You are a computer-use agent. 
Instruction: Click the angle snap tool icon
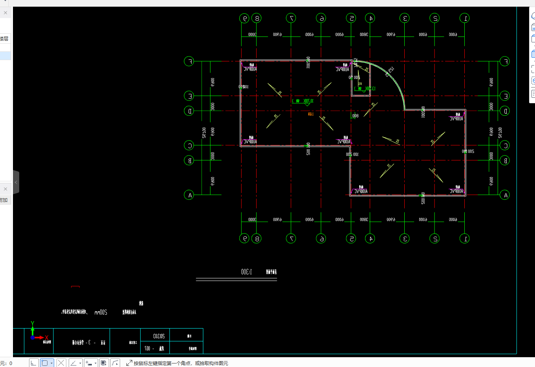tap(73, 363)
